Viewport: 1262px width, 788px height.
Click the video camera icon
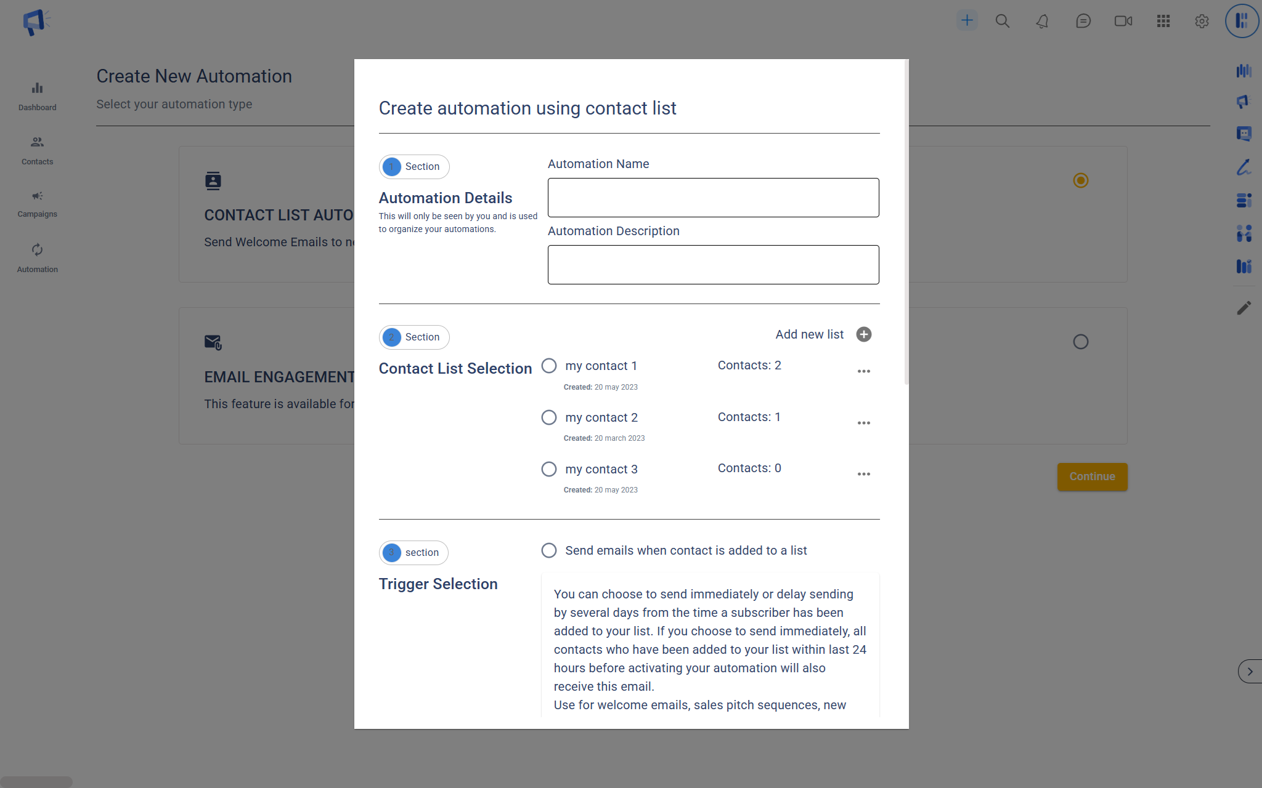1123,21
